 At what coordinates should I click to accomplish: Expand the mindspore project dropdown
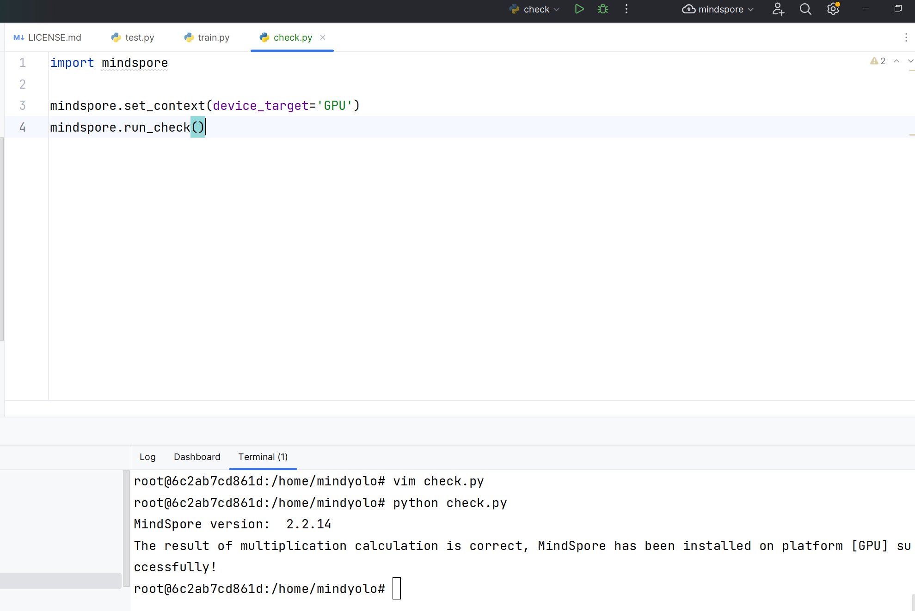click(750, 9)
